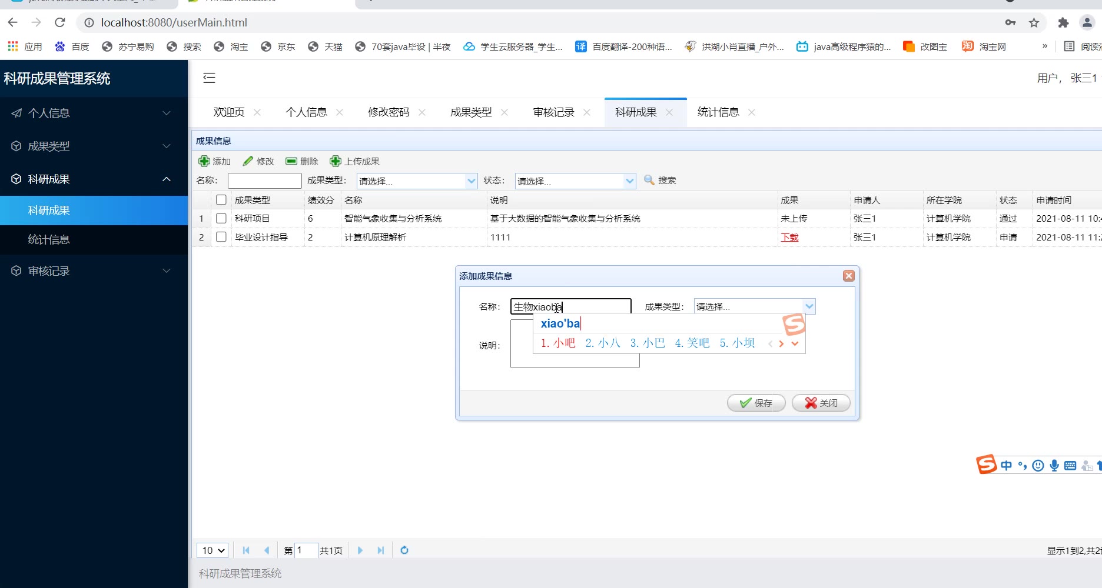Click 保存 save button in dialog
The width and height of the screenshot is (1102, 588).
click(756, 403)
